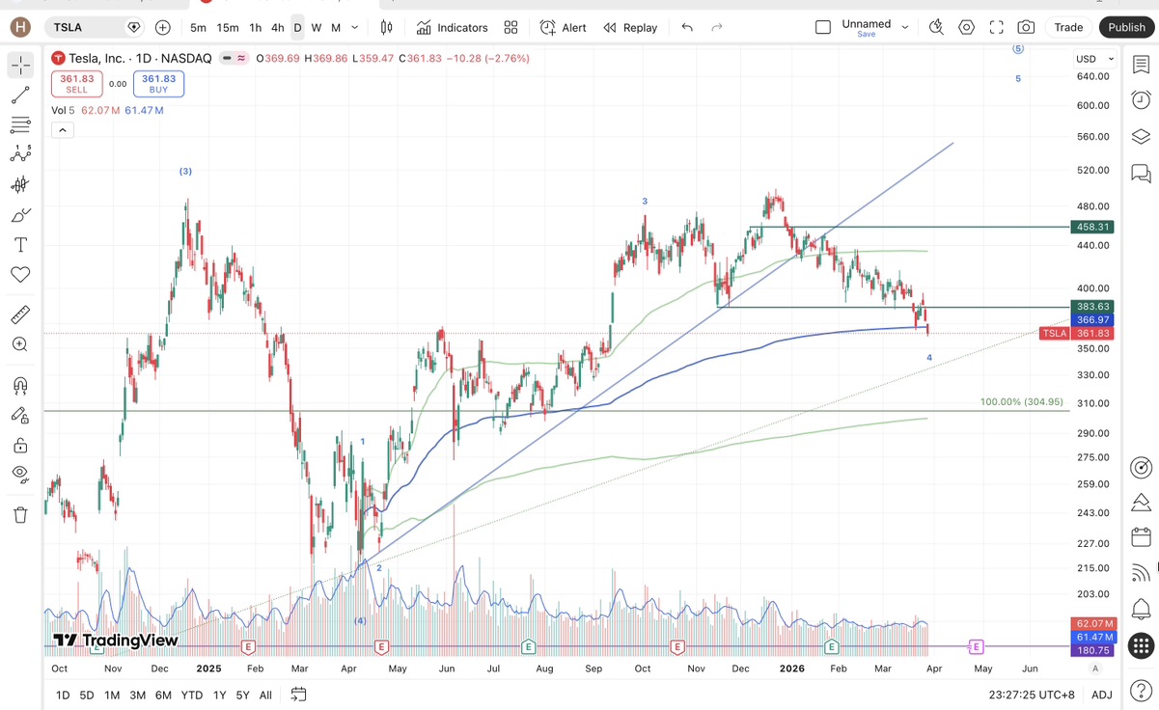Viewport: 1159px width, 710px height.
Task: Create an Alert from the toolbar
Action: [x=563, y=27]
